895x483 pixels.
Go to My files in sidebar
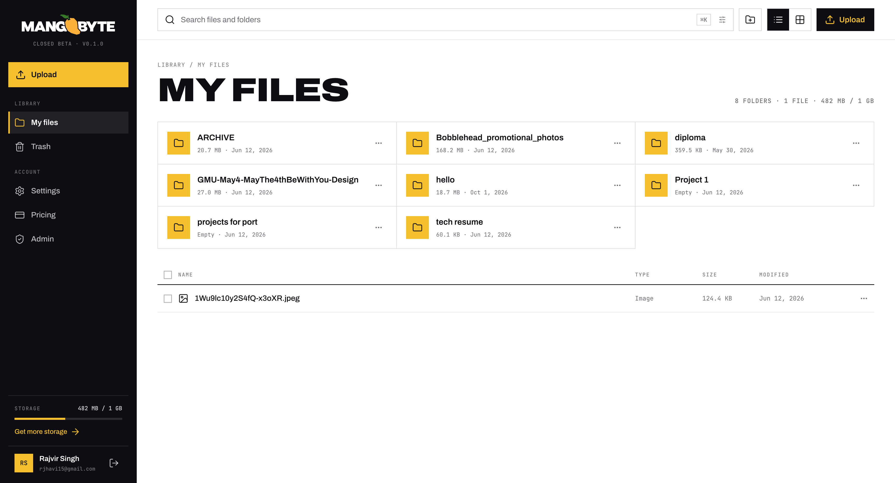[68, 122]
